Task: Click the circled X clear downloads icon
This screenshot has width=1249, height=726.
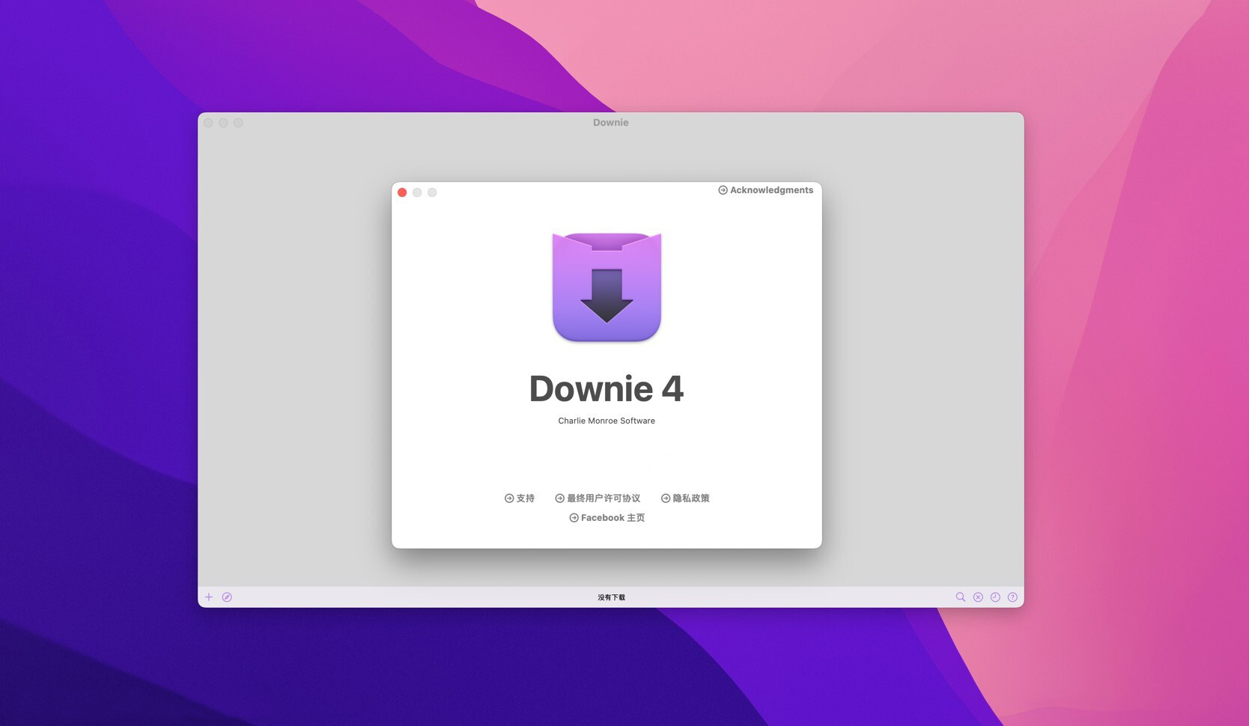Action: [978, 597]
